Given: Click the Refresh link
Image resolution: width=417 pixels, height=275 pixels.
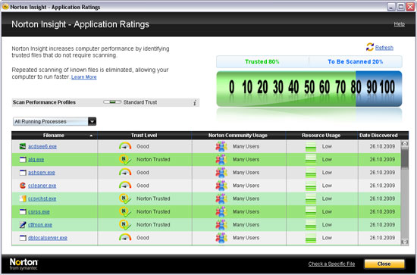Looking at the screenshot, I should coord(384,48).
